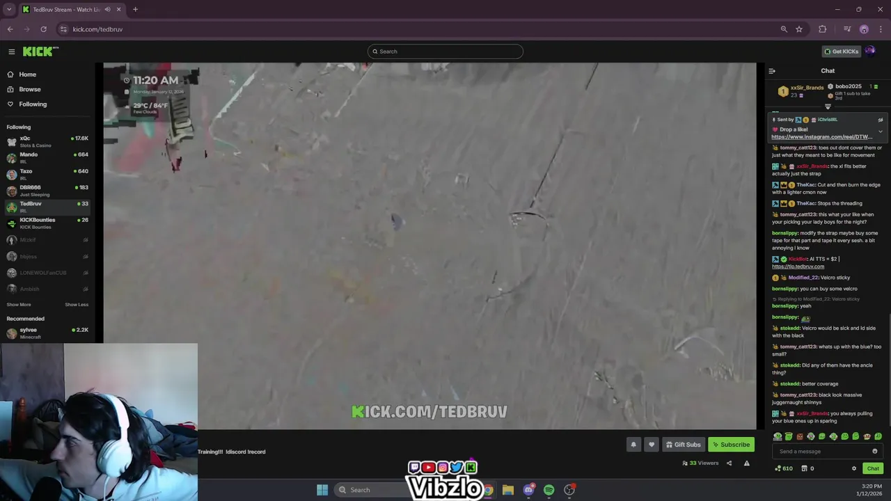Screen dimensions: 891x501
Task: Hide the pinned message with the eye icon
Action: 880,120
